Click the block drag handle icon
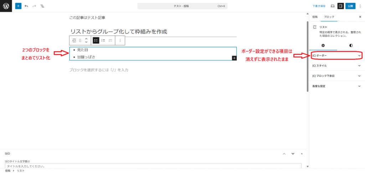Image resolution: width=365 pixels, height=173 pixels. tap(80, 41)
